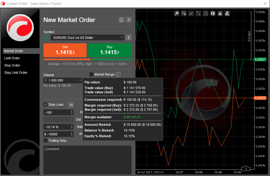Image resolution: width=270 pixels, height=176 pixels.
Task: Open the color theme palette icon
Action: click(220, 14)
